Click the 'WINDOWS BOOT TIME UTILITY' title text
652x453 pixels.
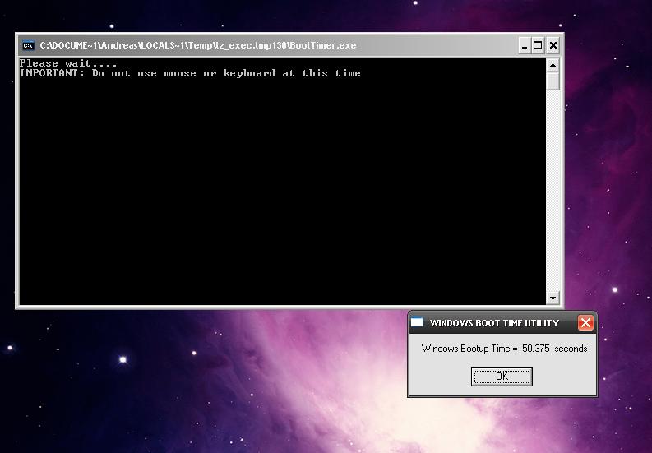(x=494, y=323)
